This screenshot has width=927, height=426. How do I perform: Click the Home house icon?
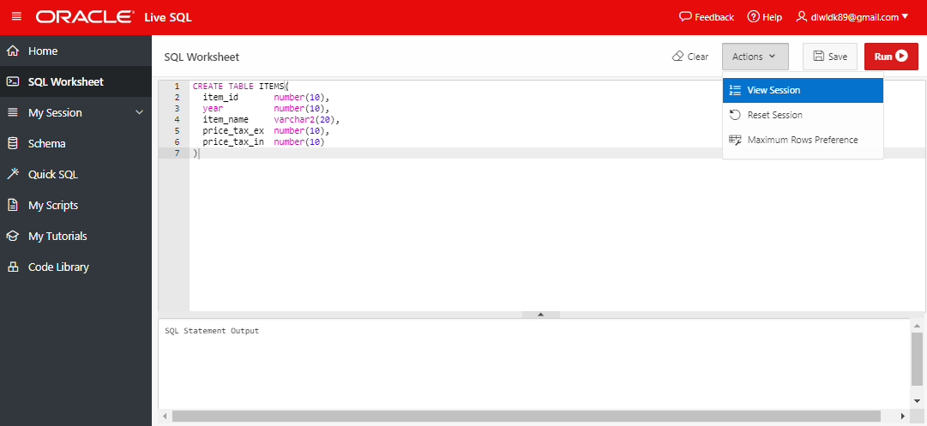click(12, 51)
